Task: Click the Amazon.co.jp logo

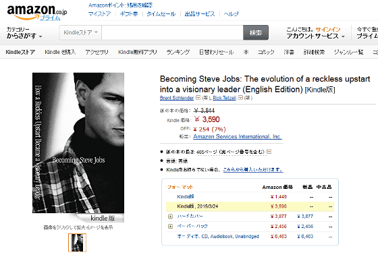Action: (x=37, y=13)
